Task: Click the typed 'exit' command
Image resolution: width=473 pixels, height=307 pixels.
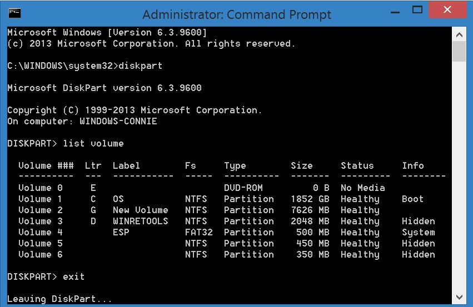Action: tap(73, 276)
